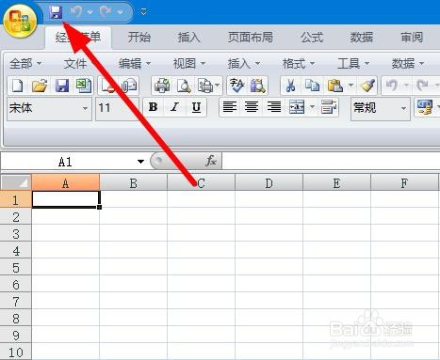Click the floppy Save icon in classic toolbar
Image resolution: width=440 pixels, height=360 pixels.
click(x=62, y=86)
